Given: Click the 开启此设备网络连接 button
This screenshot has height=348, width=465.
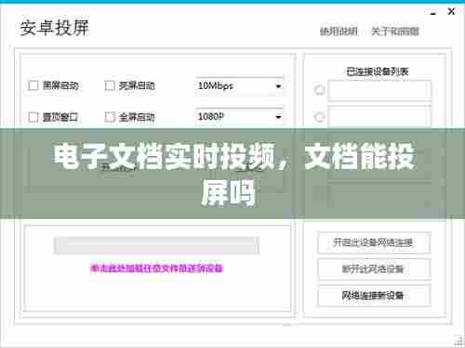Looking at the screenshot, I should pos(374,243).
